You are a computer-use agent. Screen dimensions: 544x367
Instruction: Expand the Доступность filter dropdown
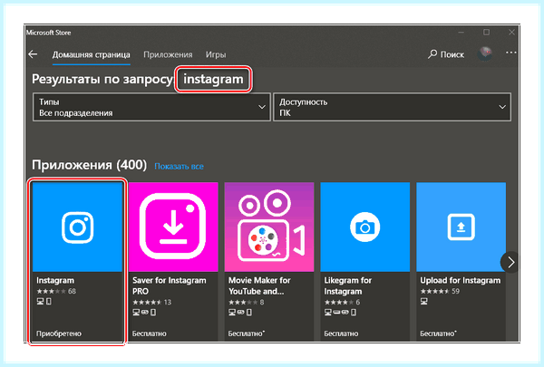[392, 107]
